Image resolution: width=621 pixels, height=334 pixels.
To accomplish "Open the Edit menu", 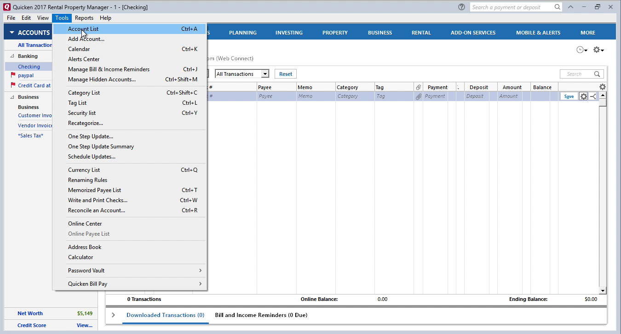I will tap(26, 18).
